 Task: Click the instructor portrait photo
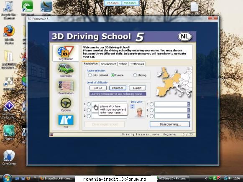[x=139, y=112]
